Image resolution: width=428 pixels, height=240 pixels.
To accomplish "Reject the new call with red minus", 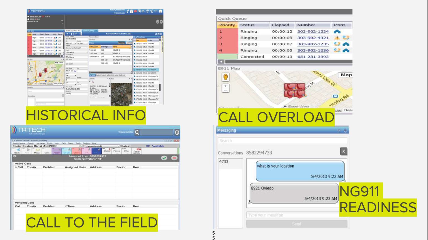I will click(174, 158).
